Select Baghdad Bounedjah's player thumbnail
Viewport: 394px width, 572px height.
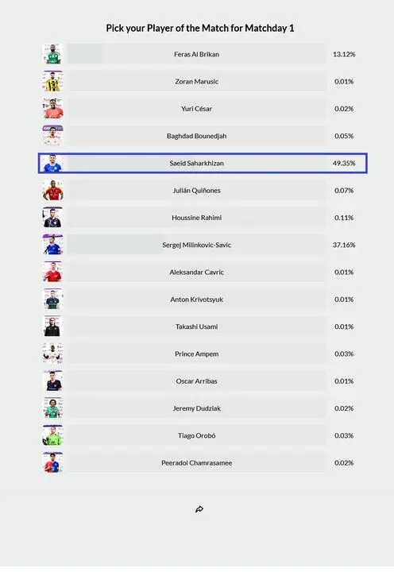pyautogui.click(x=53, y=136)
